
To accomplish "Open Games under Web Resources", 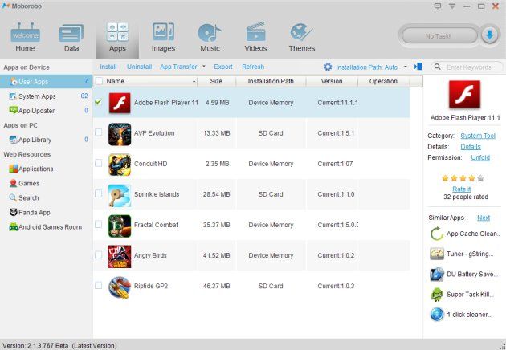I will [x=25, y=183].
